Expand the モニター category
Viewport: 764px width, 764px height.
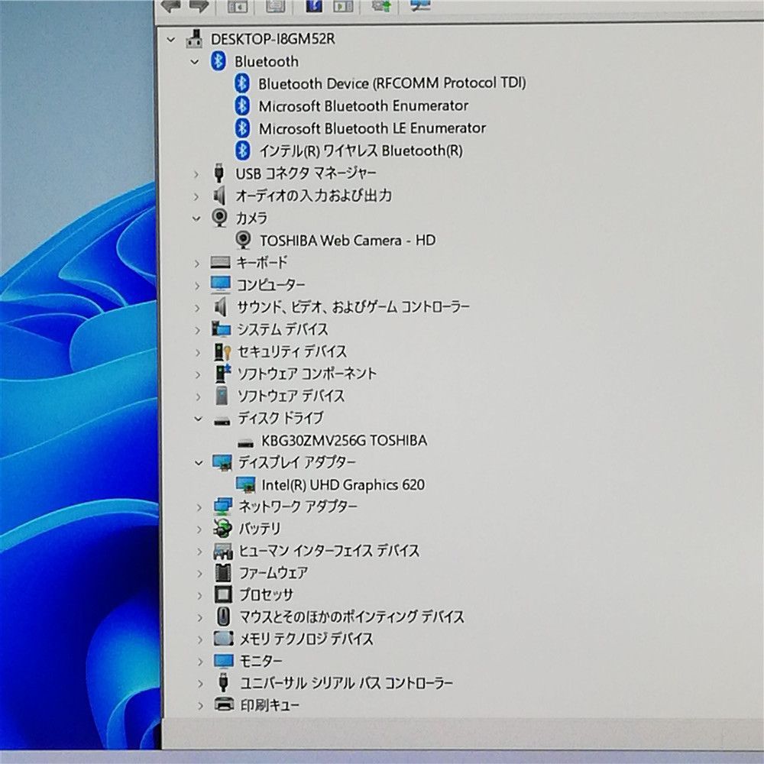coord(200,662)
